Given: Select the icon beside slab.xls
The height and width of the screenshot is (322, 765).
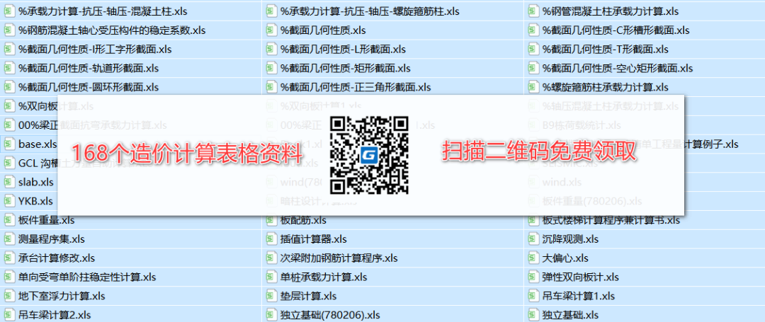Looking at the screenshot, I should coord(9,182).
